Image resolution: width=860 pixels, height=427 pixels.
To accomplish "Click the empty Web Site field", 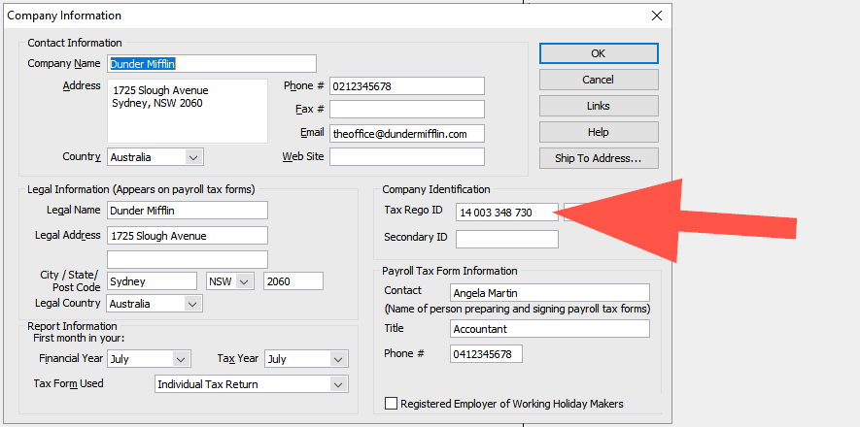I will pyautogui.click(x=407, y=156).
